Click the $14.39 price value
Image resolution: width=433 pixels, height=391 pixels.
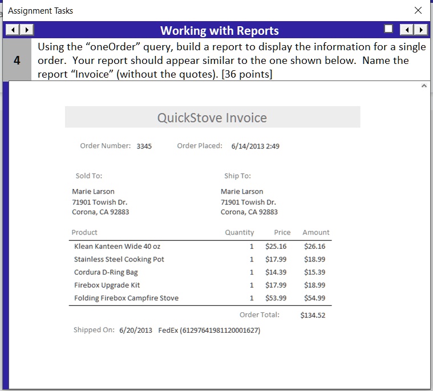[276, 272]
